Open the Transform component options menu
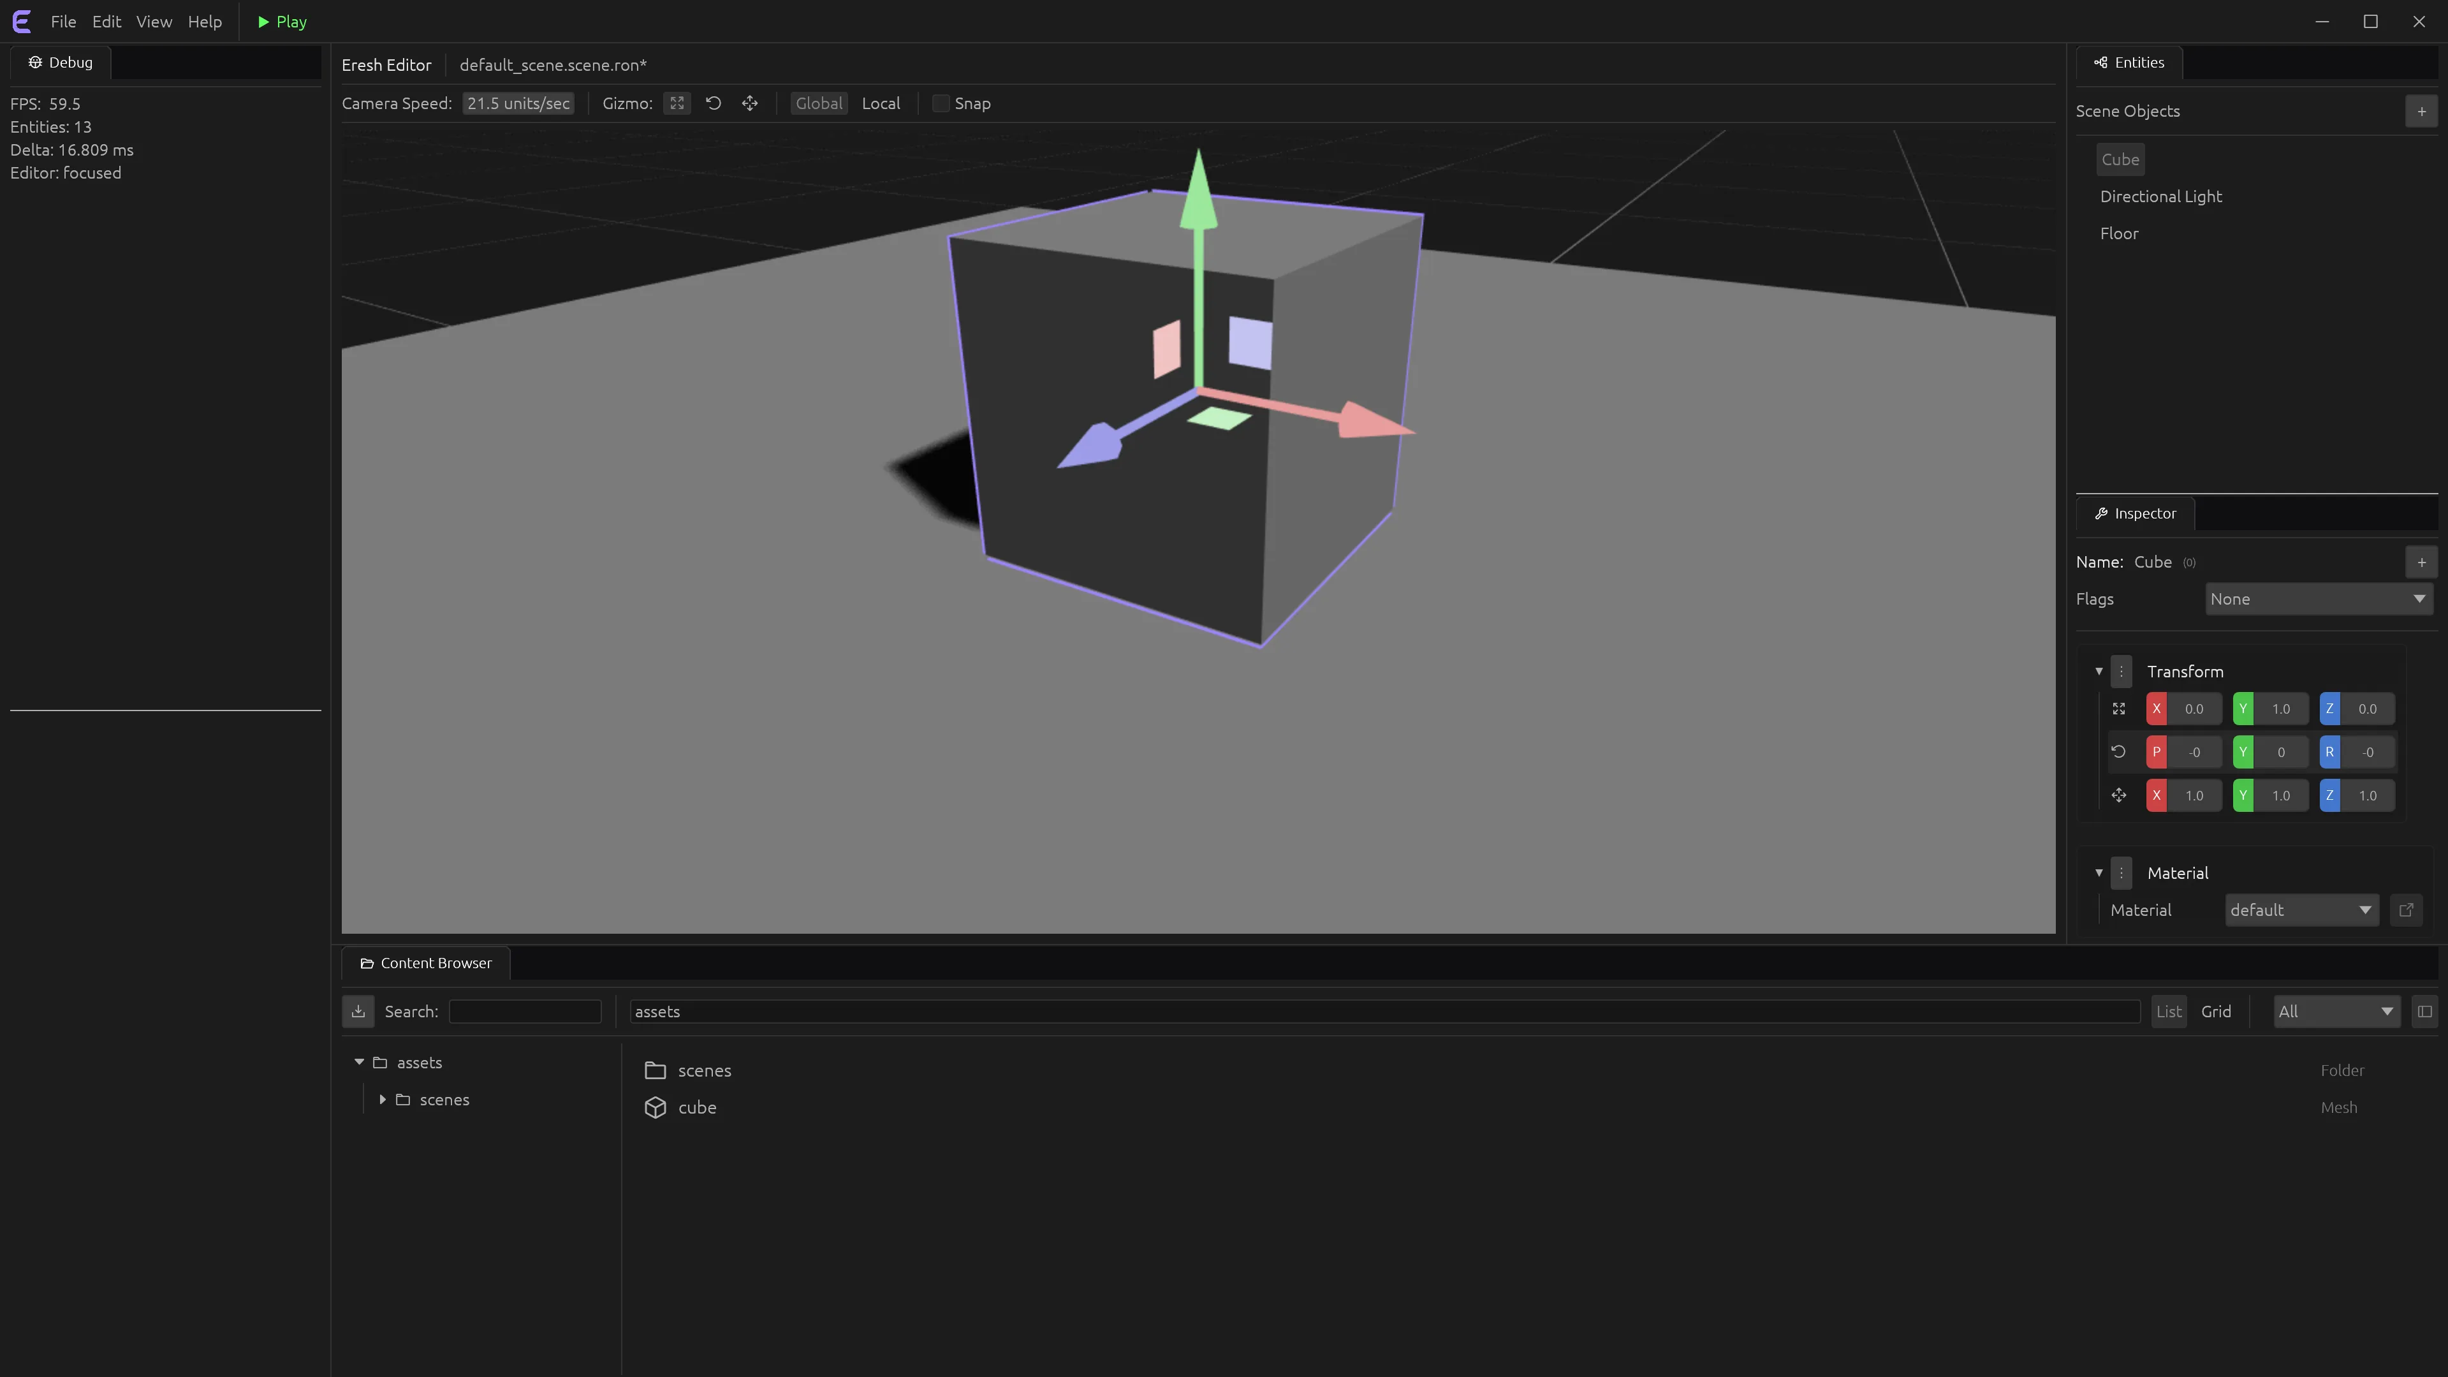 point(2121,672)
